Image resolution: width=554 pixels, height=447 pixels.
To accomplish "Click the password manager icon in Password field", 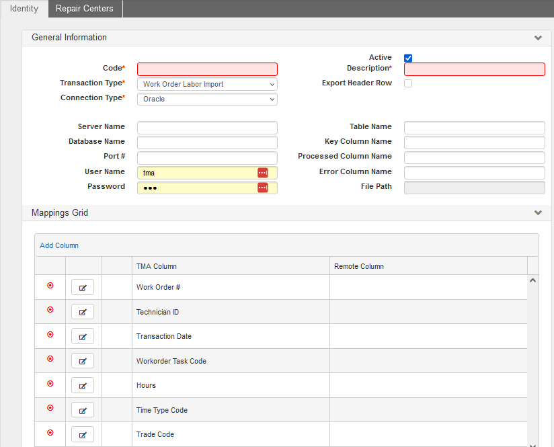I will (262, 188).
